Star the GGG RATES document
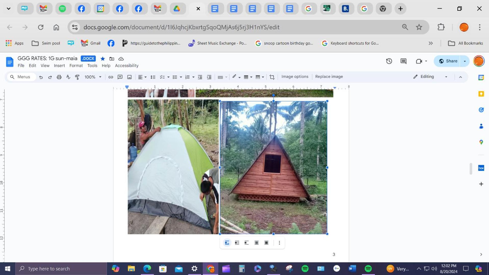The width and height of the screenshot is (489, 275). (103, 59)
